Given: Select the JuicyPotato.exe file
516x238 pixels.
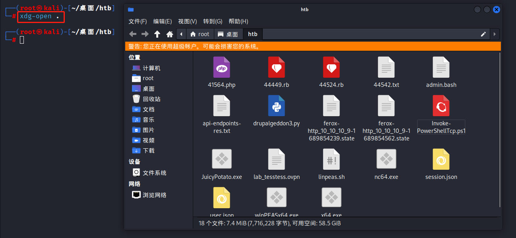Looking at the screenshot, I should click(221, 159).
